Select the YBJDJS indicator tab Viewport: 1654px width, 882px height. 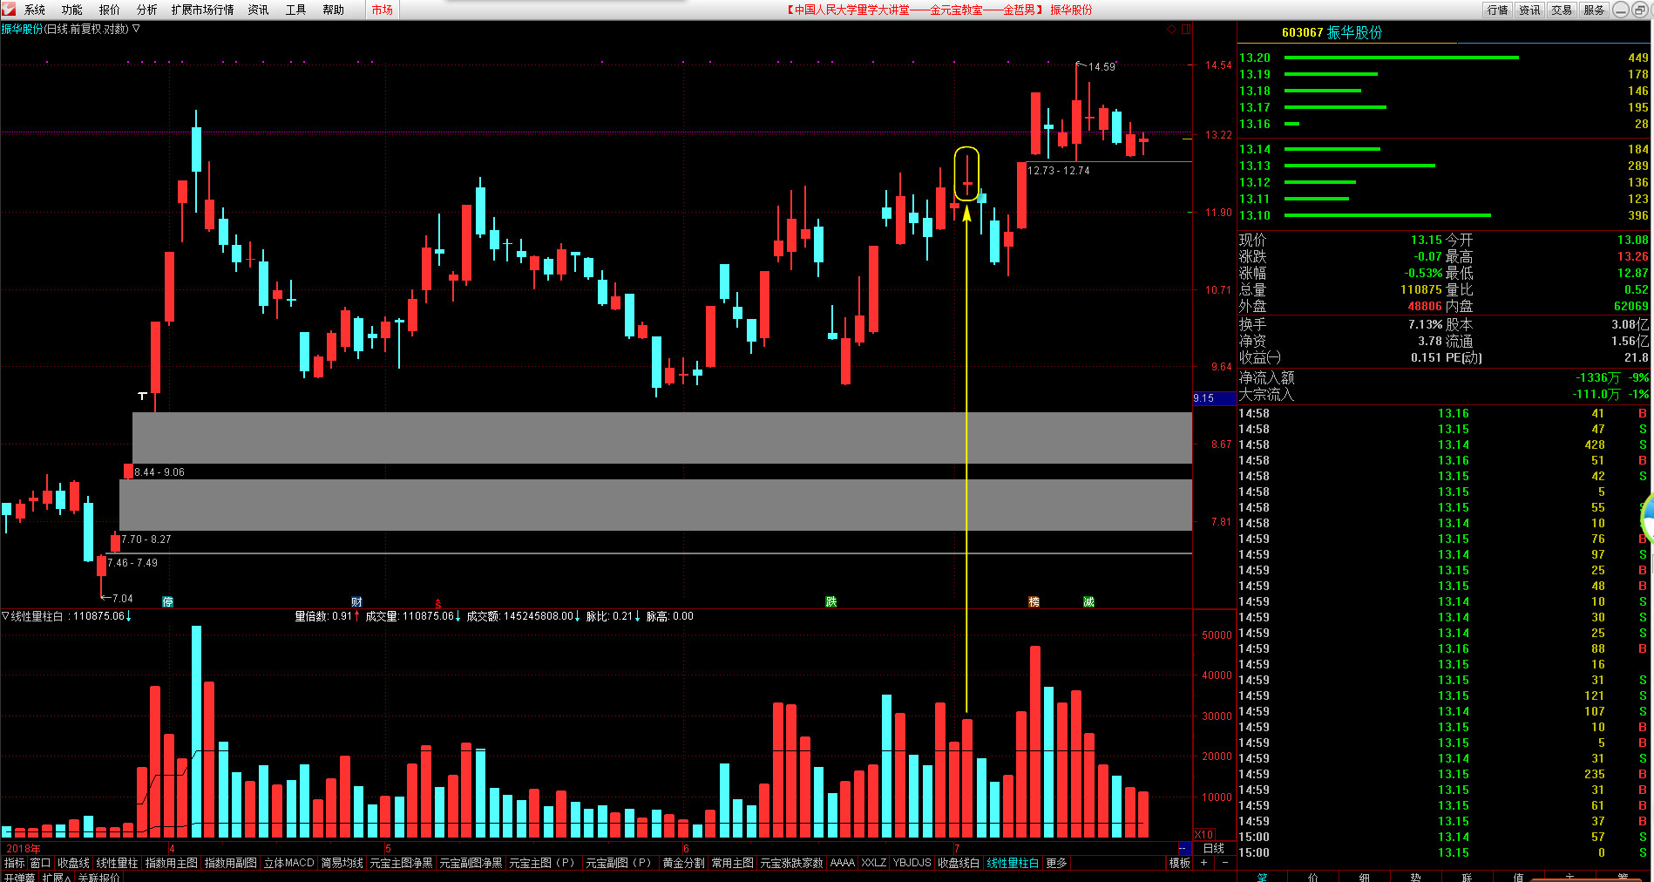pyautogui.click(x=912, y=863)
